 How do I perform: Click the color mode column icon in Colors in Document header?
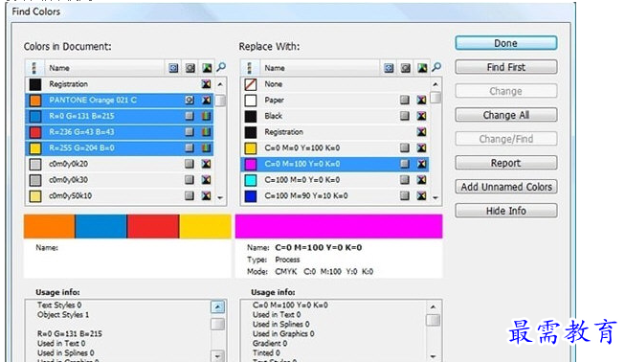(207, 68)
